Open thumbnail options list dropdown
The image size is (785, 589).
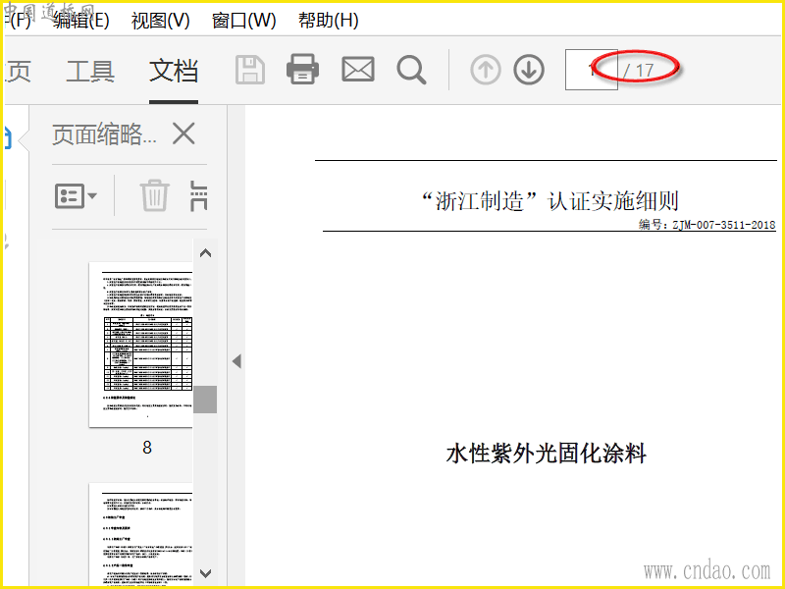[x=76, y=195]
